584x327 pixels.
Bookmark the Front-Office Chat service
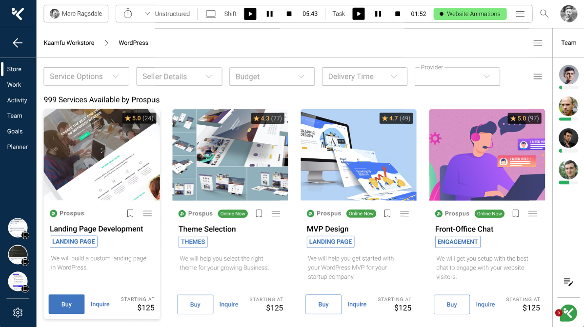click(x=516, y=213)
